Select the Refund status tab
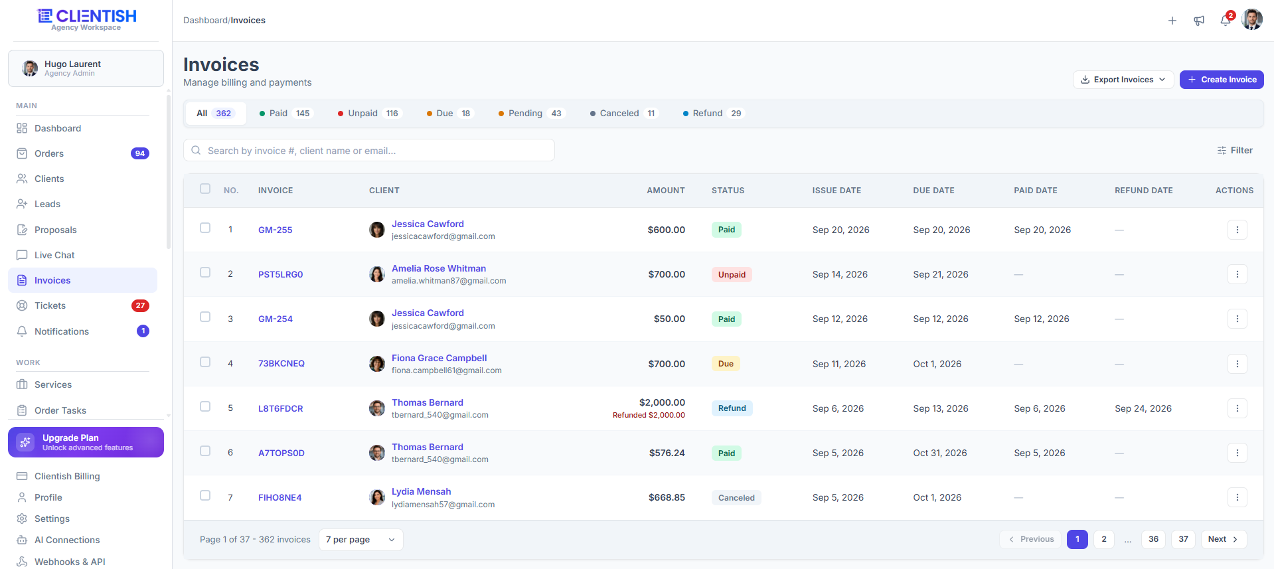This screenshot has width=1274, height=569. 712,114
